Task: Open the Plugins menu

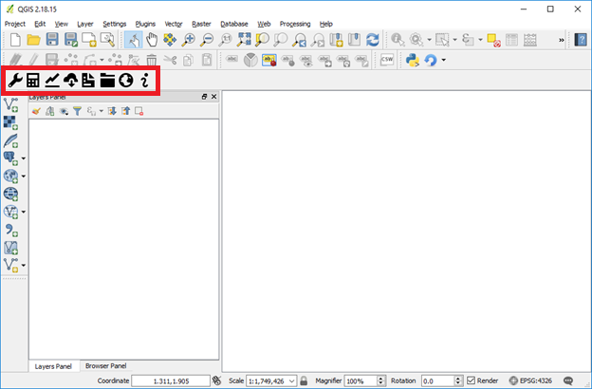Action: pos(145,23)
